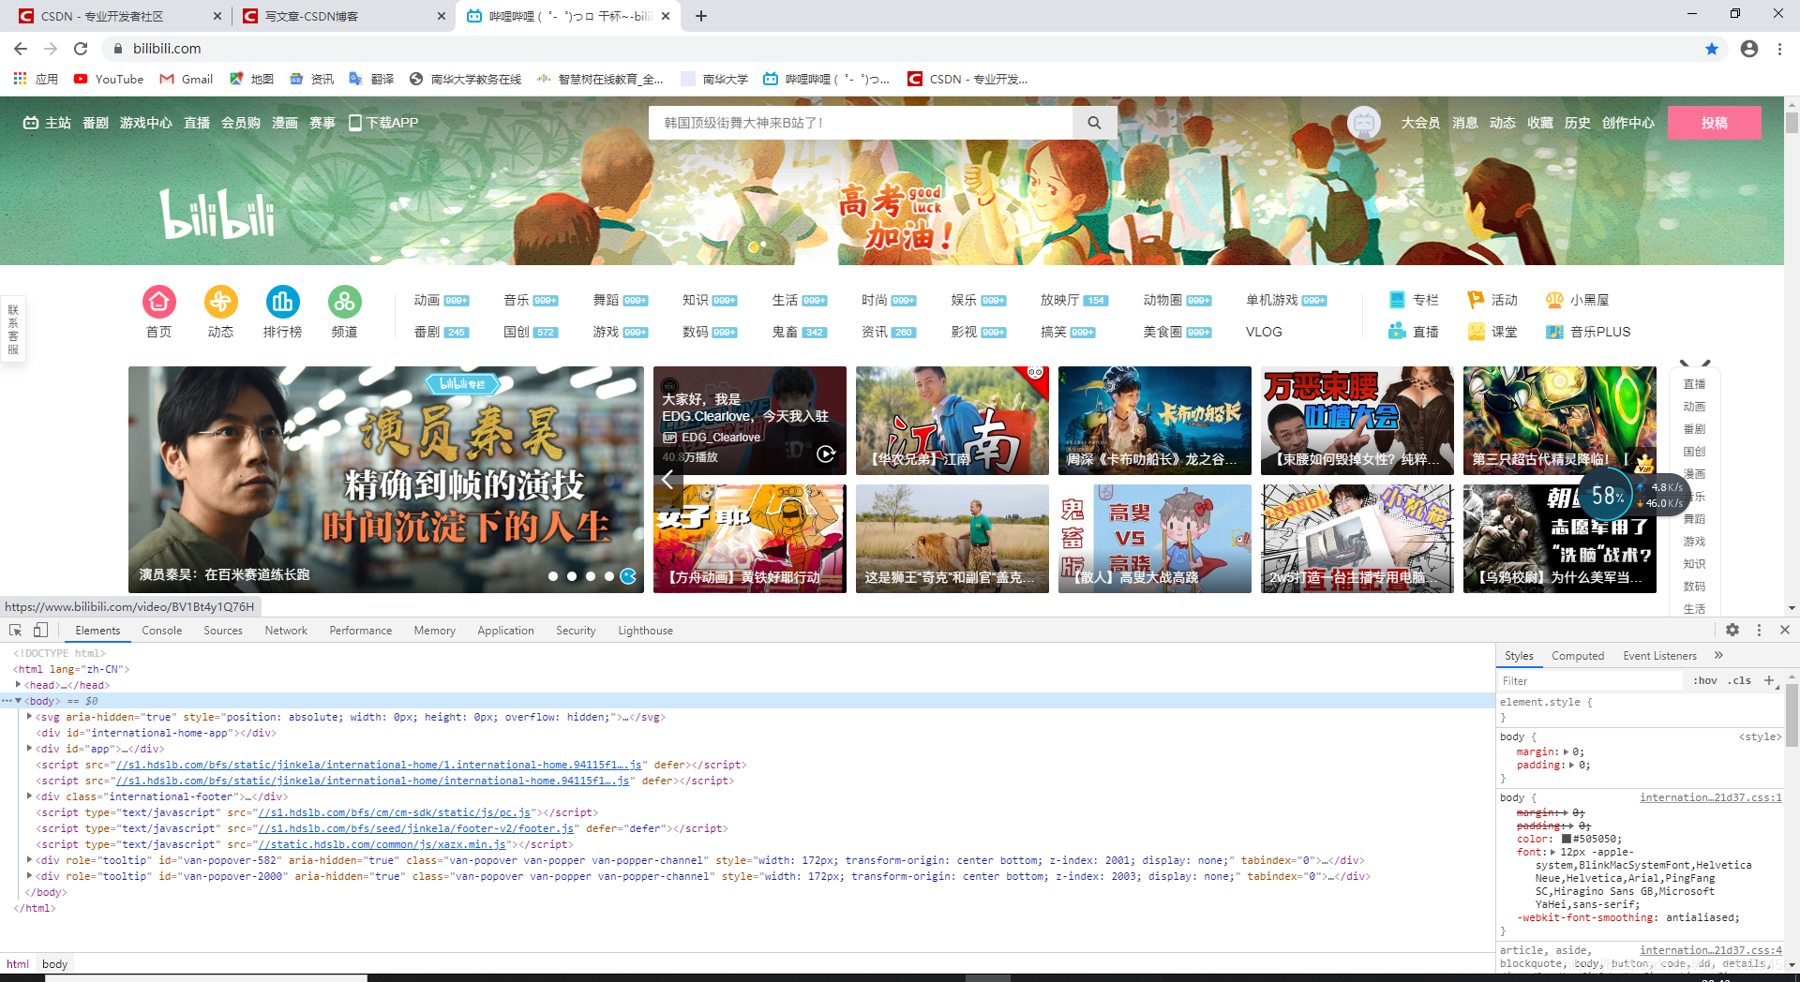This screenshot has width=1800, height=982.
Task: Open the 课堂 classroom icon
Action: (1476, 332)
